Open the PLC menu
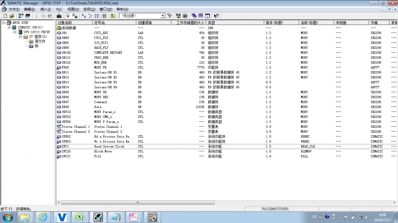The width and height of the screenshot is (398, 223). pyautogui.click(x=59, y=9)
